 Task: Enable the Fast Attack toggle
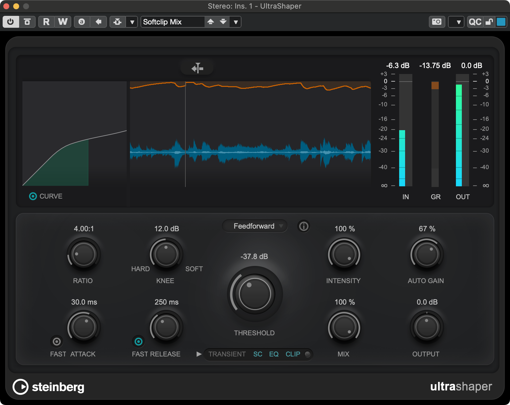(57, 341)
